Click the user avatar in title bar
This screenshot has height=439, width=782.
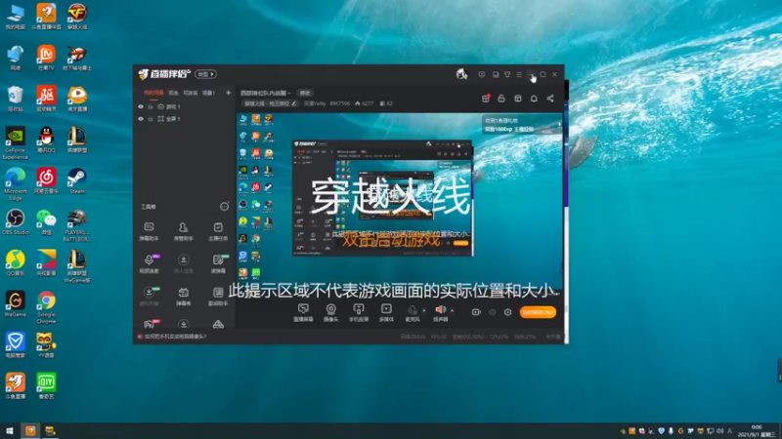[461, 74]
